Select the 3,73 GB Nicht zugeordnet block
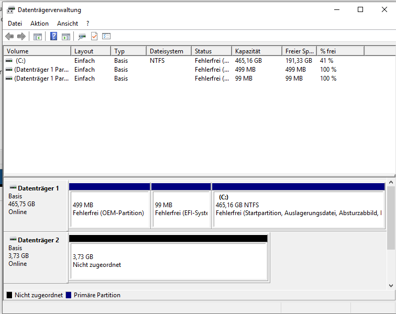The width and height of the screenshot is (396, 314). click(x=169, y=257)
